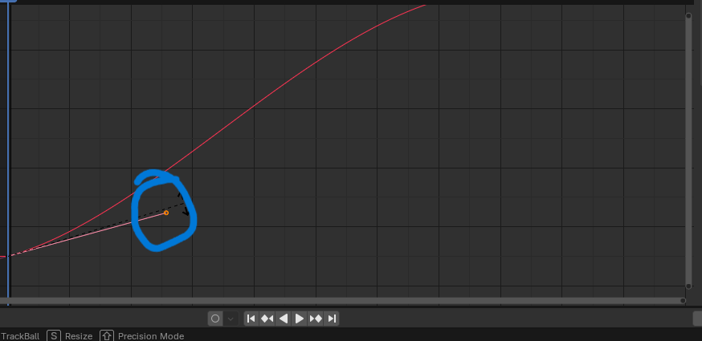Jump to the next keyframe
This screenshot has width=702, height=341.
click(316, 319)
